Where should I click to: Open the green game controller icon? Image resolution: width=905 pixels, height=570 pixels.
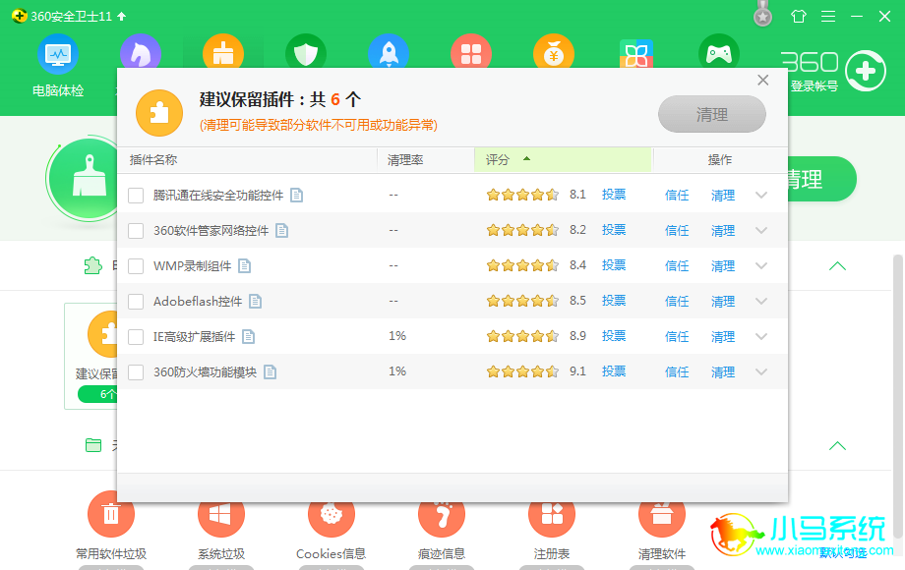click(x=718, y=52)
